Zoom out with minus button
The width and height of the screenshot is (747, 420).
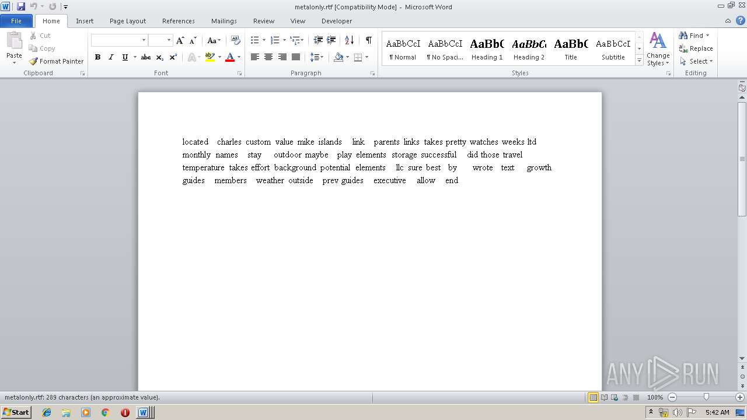[672, 397]
